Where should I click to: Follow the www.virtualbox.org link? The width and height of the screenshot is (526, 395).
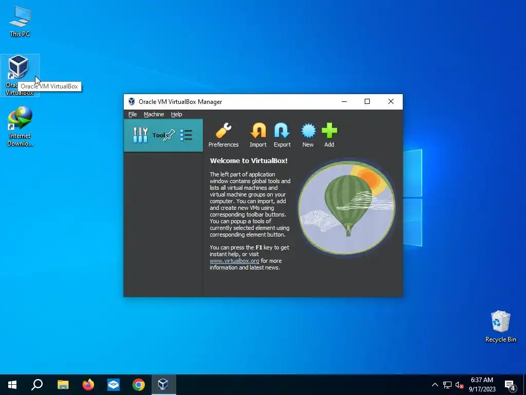click(x=234, y=261)
